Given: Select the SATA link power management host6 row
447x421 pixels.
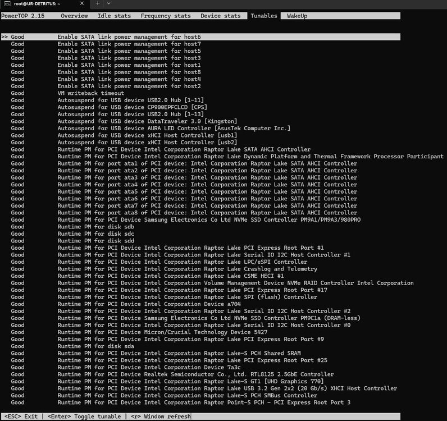Looking at the screenshot, I should (200, 37).
